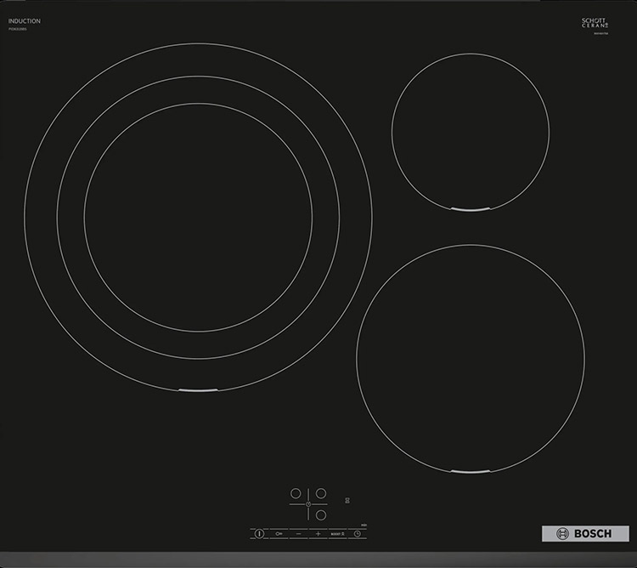Select the top-right cooking zone circle
This screenshot has width=637, height=568.
[x=321, y=493]
